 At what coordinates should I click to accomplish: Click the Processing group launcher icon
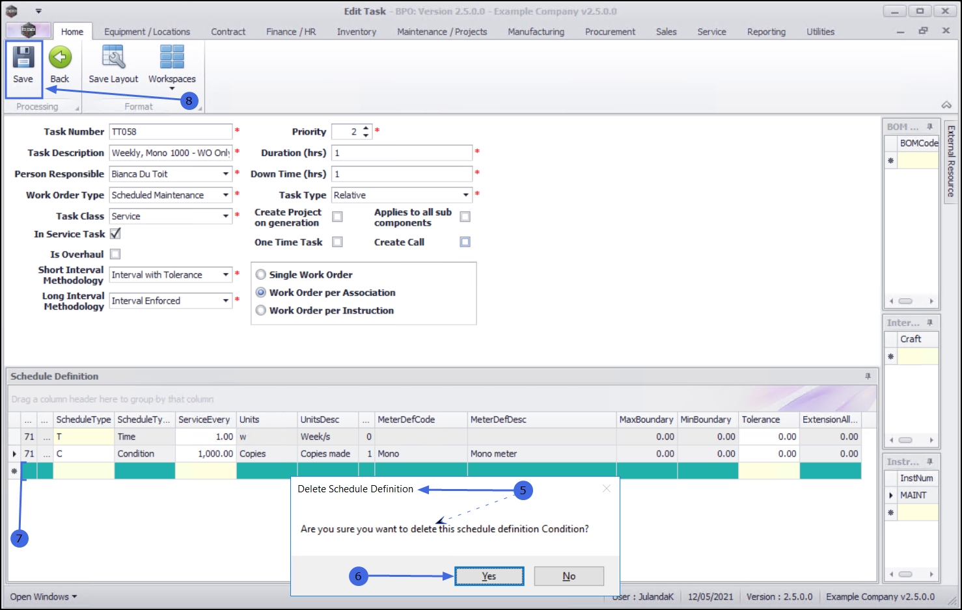[x=77, y=108]
